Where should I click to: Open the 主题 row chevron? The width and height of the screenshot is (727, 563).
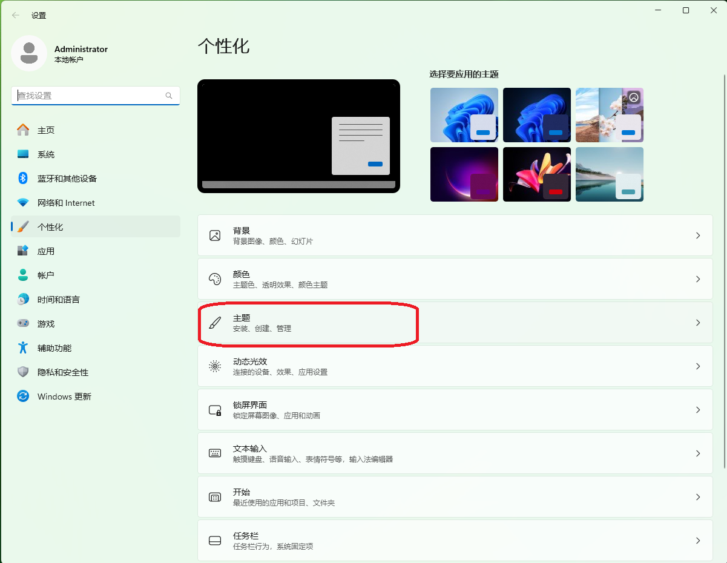tap(698, 323)
